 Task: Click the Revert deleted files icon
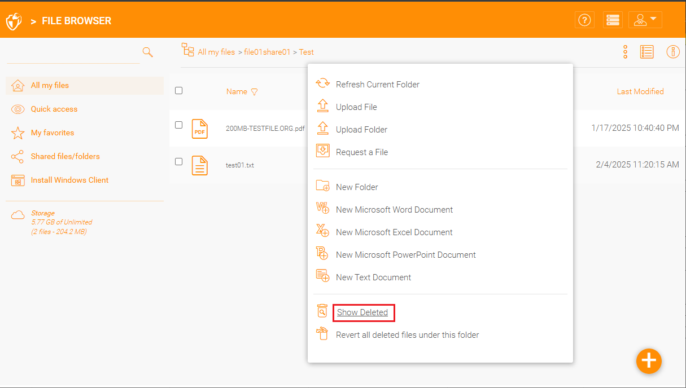coord(322,333)
